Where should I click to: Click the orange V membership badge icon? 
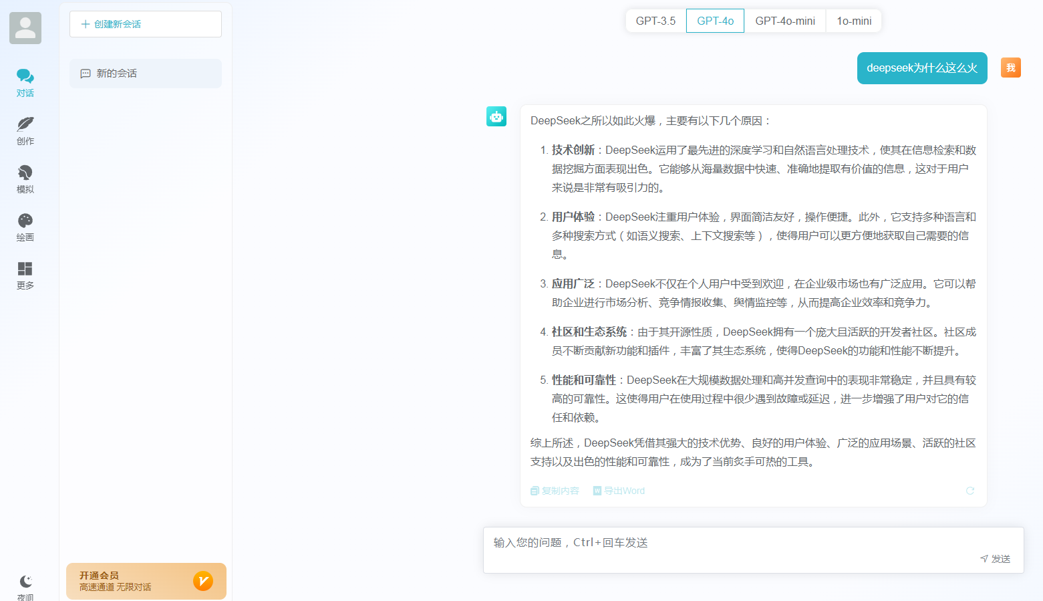coord(203,581)
